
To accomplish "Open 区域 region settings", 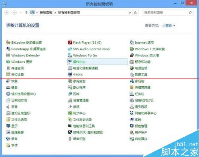I will point(74,94).
